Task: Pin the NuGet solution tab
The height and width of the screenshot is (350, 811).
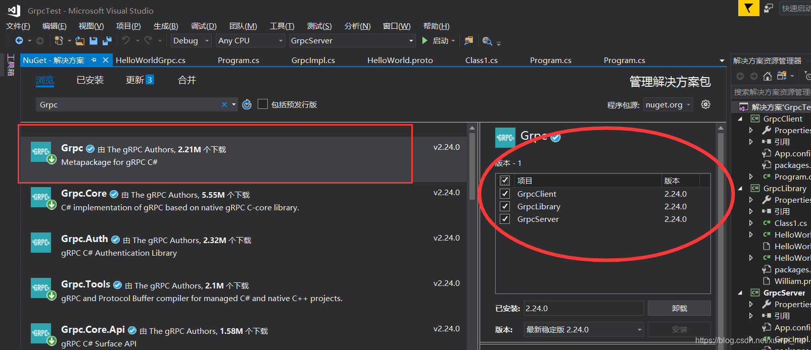Action: pos(93,60)
